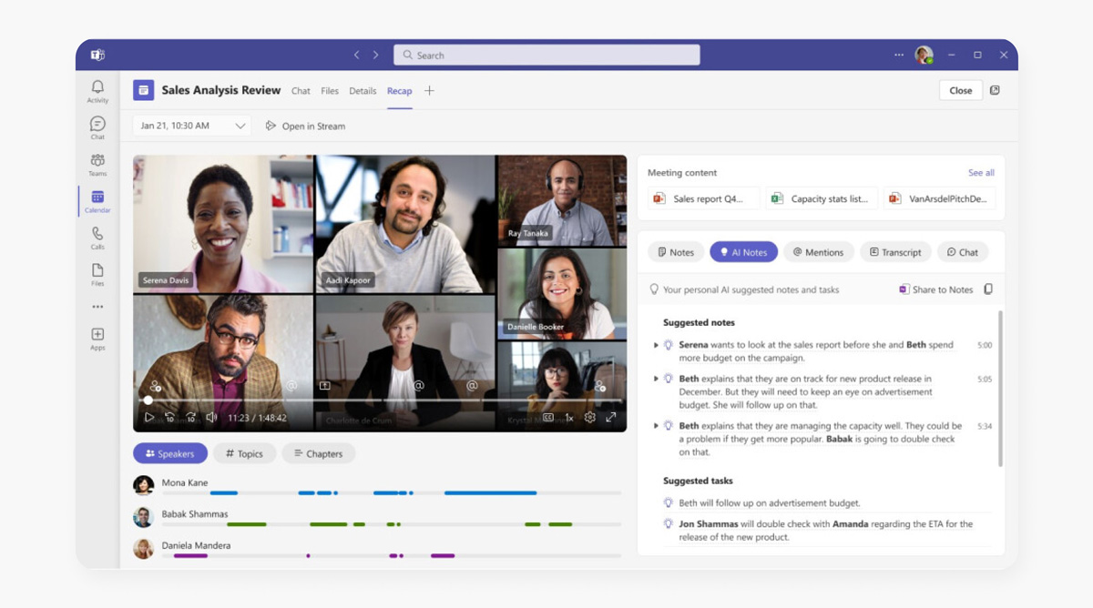The height and width of the screenshot is (608, 1093).
Task: Jump to the 5:00 timestamp note
Action: [x=984, y=345]
